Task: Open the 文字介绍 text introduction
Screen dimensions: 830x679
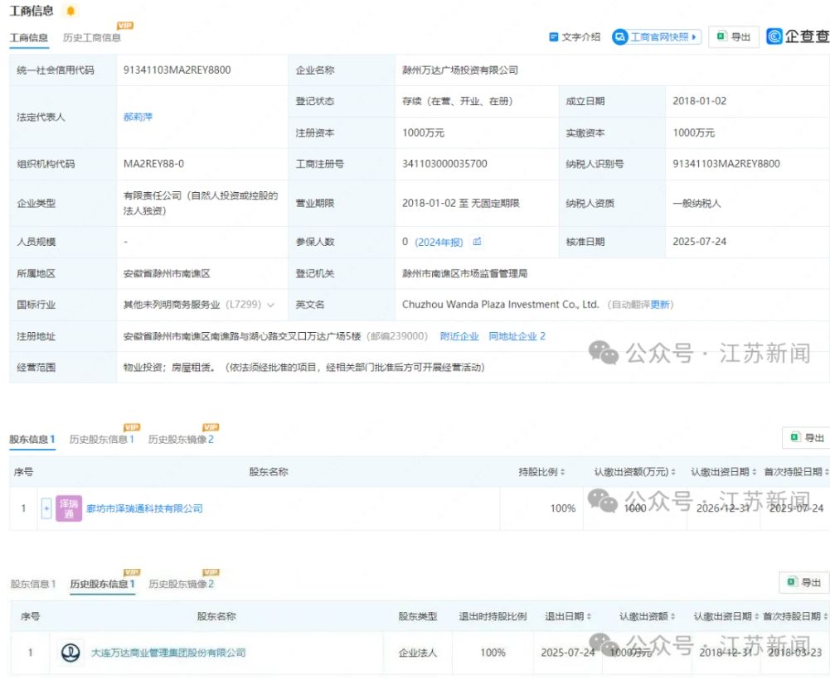Action: point(575,37)
